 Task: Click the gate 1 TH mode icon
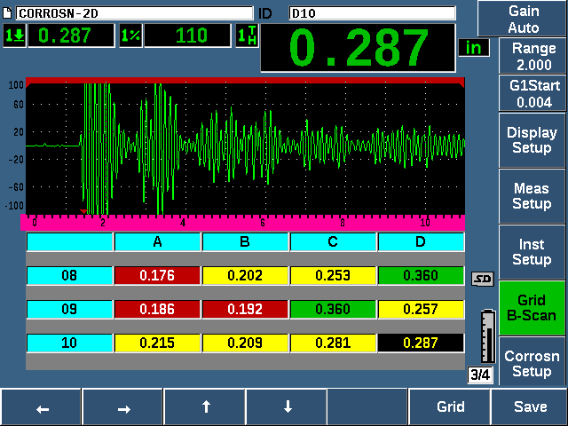pyautogui.click(x=247, y=35)
